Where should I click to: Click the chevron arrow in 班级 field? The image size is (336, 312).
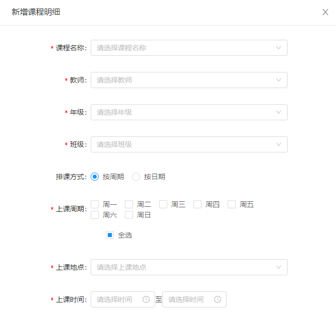click(279, 144)
